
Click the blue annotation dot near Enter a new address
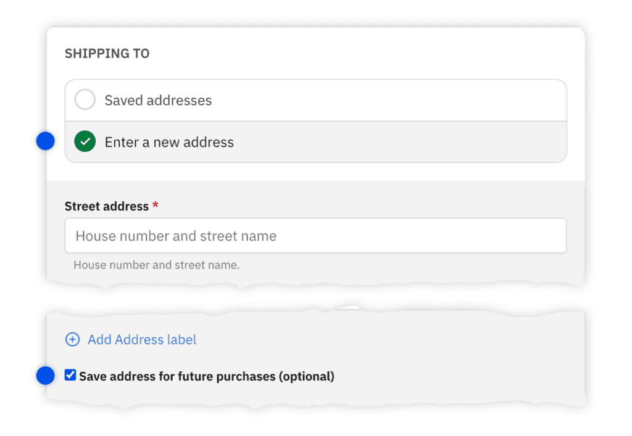45,141
